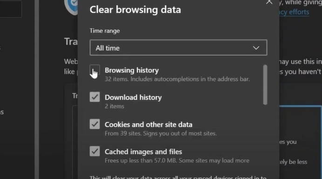Uncheck the Download history checkbox
This screenshot has height=179, width=322.
[x=95, y=97]
